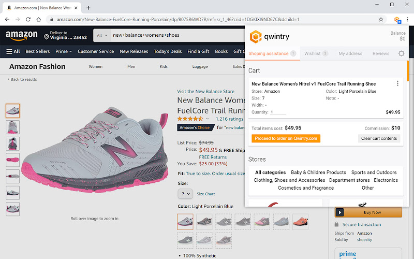Select the All categories store filter
This screenshot has width=414, height=259.
coord(270,172)
